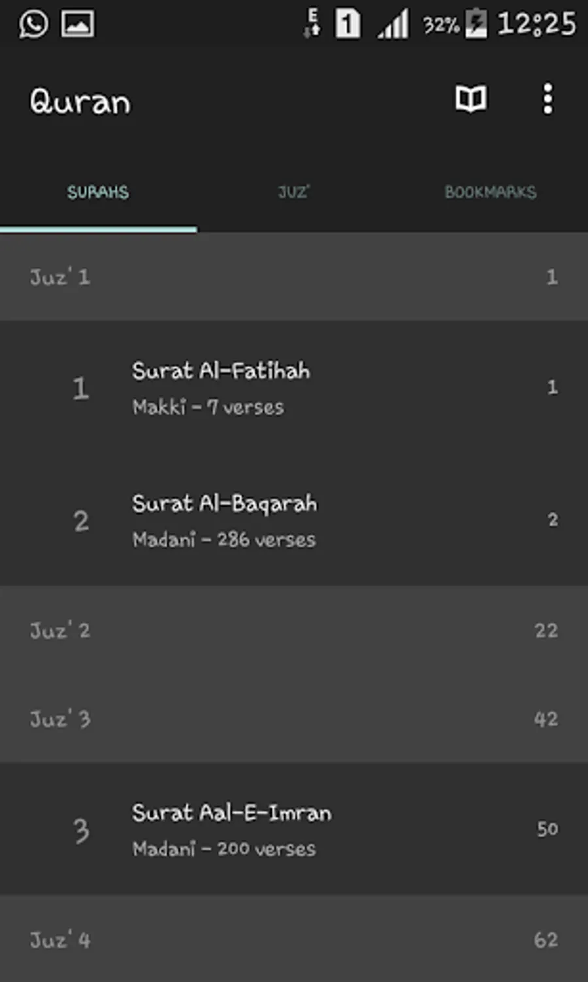Viewport: 588px width, 982px height.
Task: Open Surat Al-Fatihah
Action: [x=294, y=387]
